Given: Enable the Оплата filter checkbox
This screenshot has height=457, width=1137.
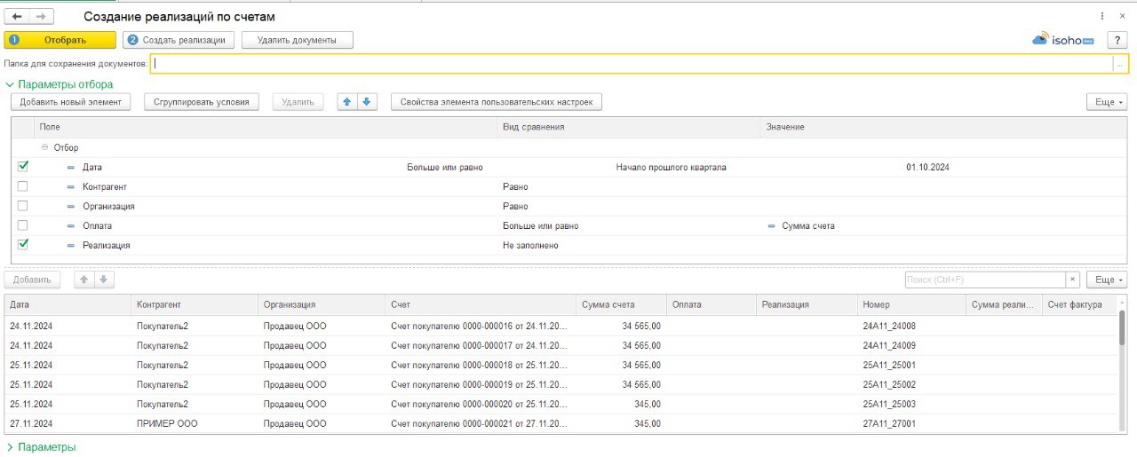Looking at the screenshot, I should point(23,225).
